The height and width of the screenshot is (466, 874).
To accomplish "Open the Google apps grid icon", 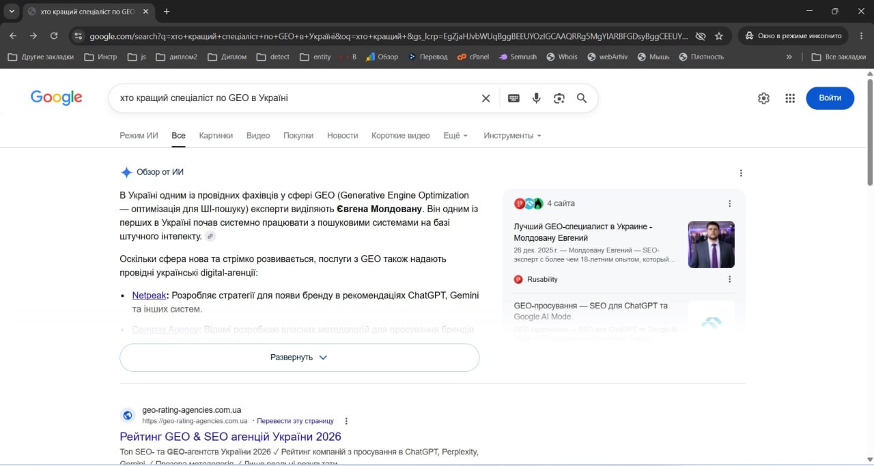I will click(790, 98).
